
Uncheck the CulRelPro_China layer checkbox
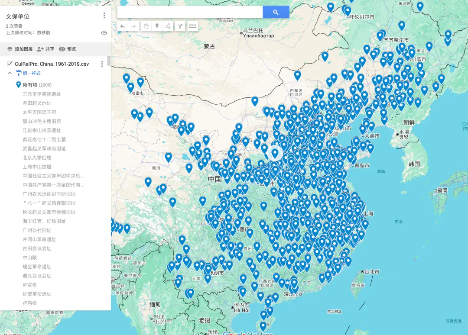[10, 64]
